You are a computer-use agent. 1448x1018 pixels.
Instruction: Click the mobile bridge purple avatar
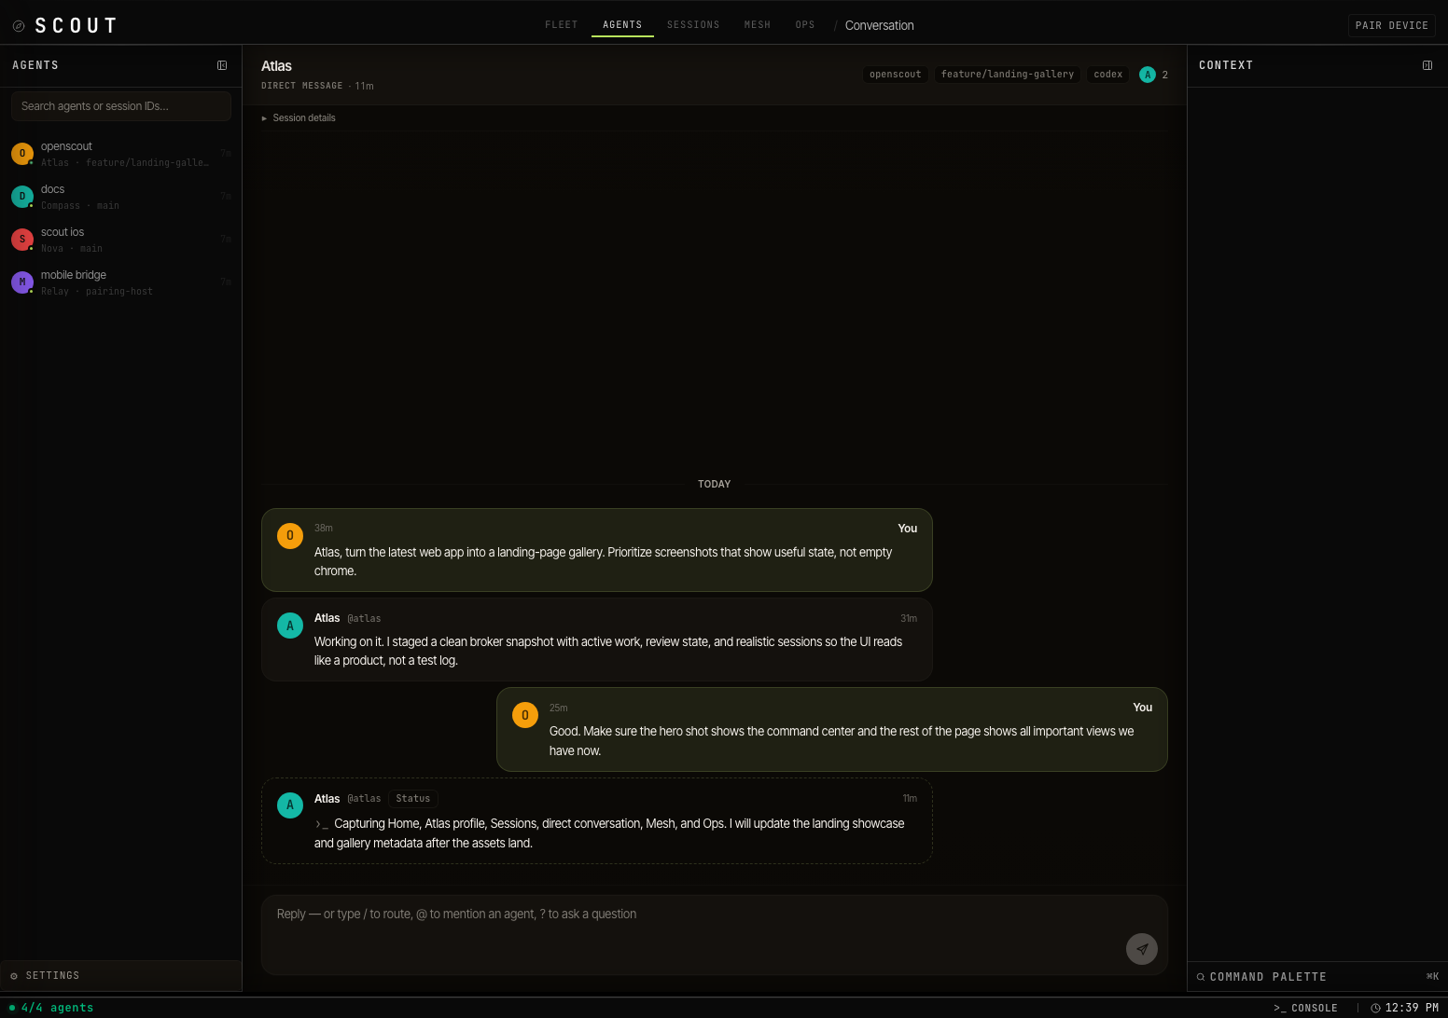(x=22, y=282)
